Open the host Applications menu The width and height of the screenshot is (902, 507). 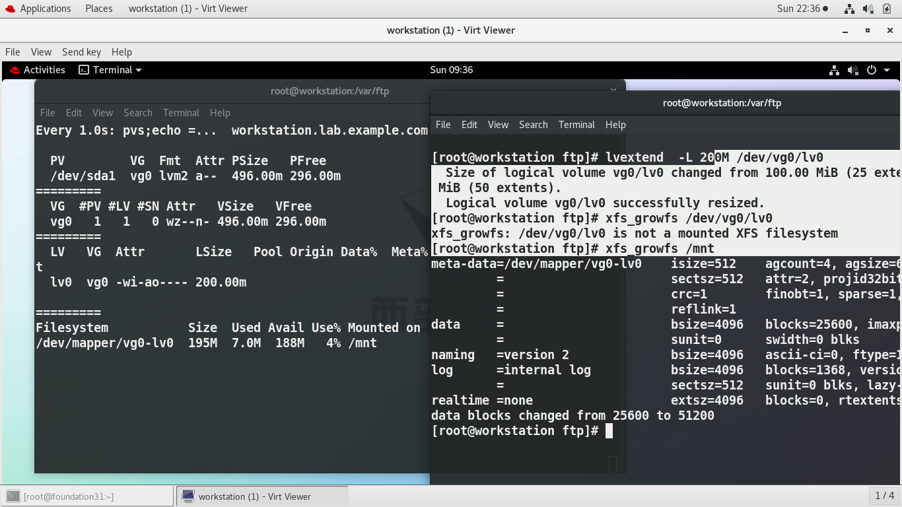(46, 9)
